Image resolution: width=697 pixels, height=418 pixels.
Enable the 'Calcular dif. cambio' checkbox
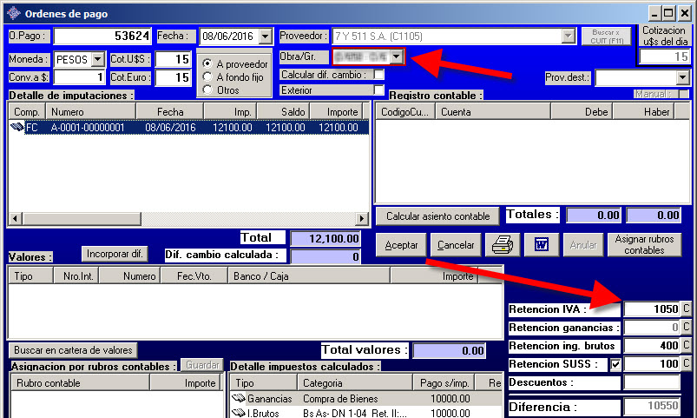[x=378, y=76]
